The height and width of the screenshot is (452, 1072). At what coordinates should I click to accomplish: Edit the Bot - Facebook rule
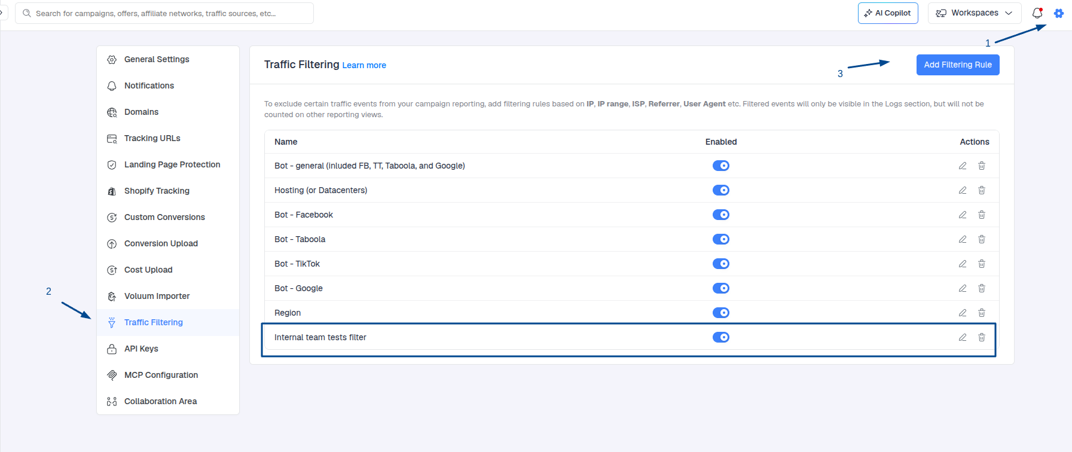click(963, 215)
